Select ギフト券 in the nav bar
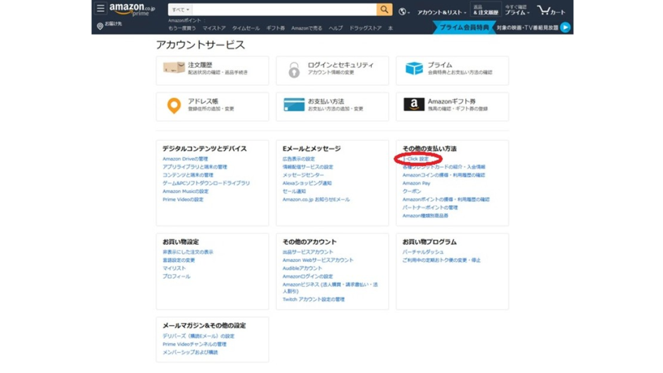The height and width of the screenshot is (373, 663). coord(275,29)
